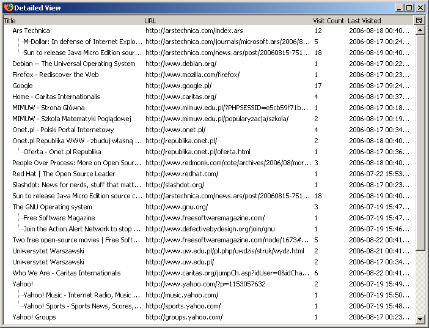Image resolution: width=429 pixels, height=328 pixels.
Task: Click the scrollbar up arrow
Action: click(x=420, y=30)
